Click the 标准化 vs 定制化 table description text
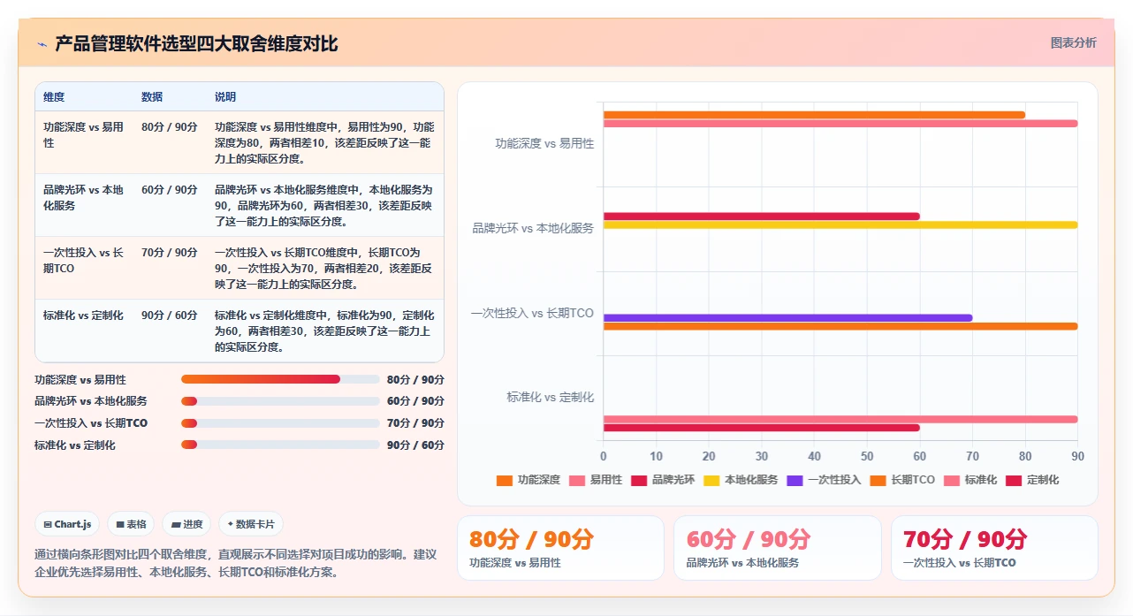Image resolution: width=1133 pixels, height=616 pixels. 324,331
